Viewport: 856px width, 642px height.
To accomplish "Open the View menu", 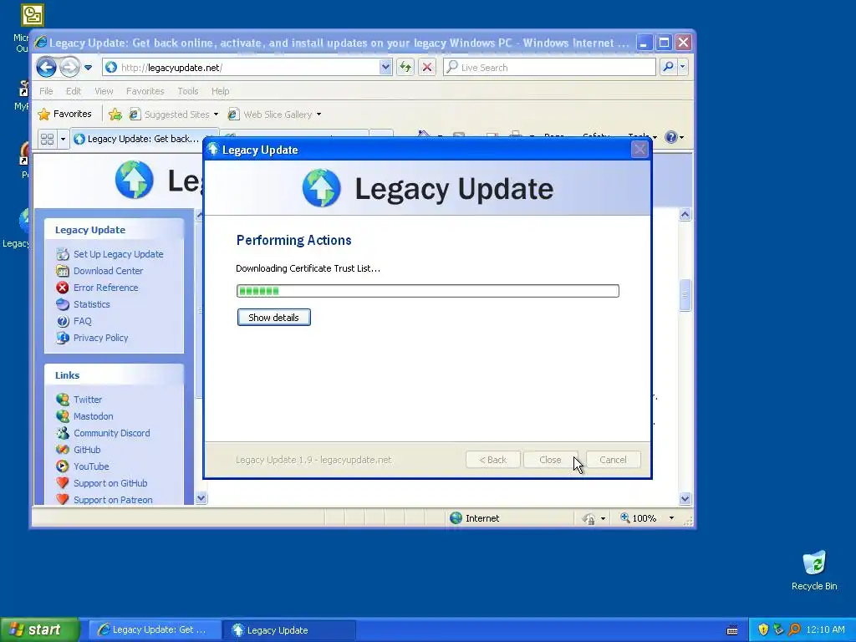I will click(104, 91).
